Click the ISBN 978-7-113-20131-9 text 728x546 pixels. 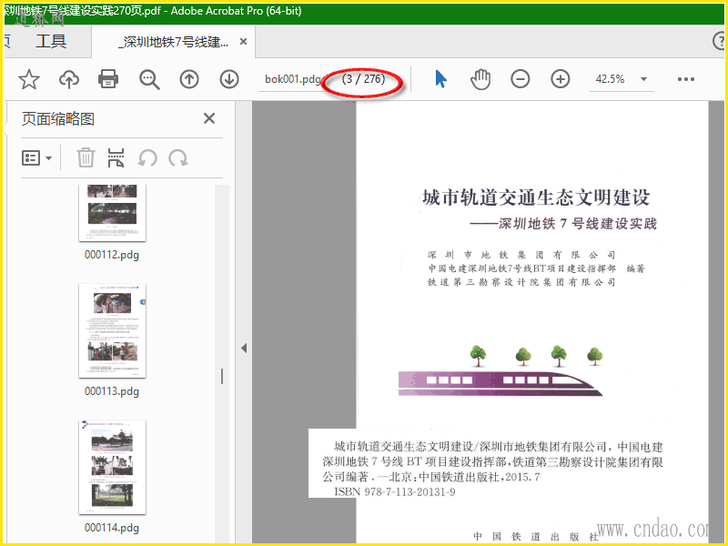pos(395,492)
